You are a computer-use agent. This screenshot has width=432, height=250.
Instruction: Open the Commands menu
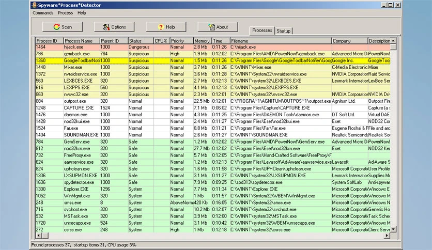click(x=43, y=13)
